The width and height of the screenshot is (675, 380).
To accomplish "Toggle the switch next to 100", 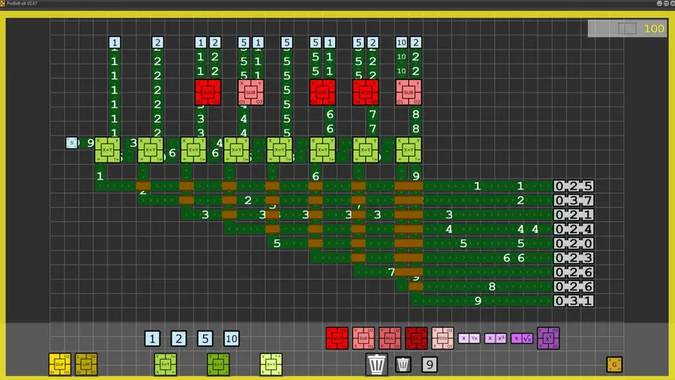I will (627, 28).
